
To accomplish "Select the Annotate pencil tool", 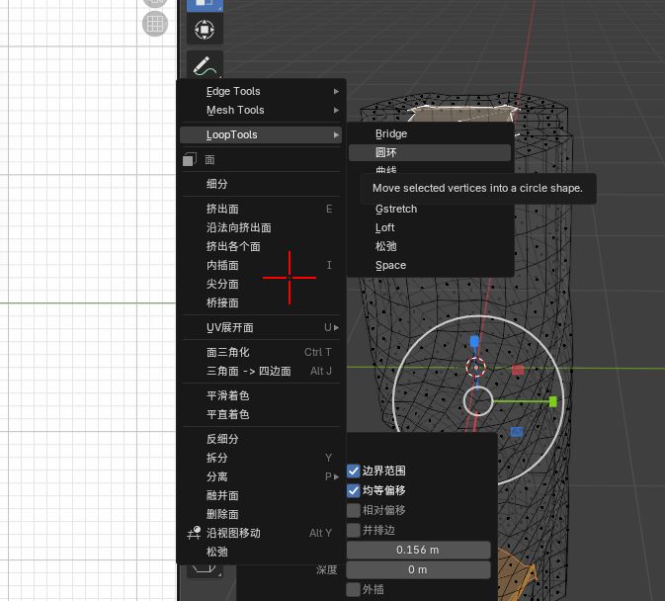I will (205, 67).
